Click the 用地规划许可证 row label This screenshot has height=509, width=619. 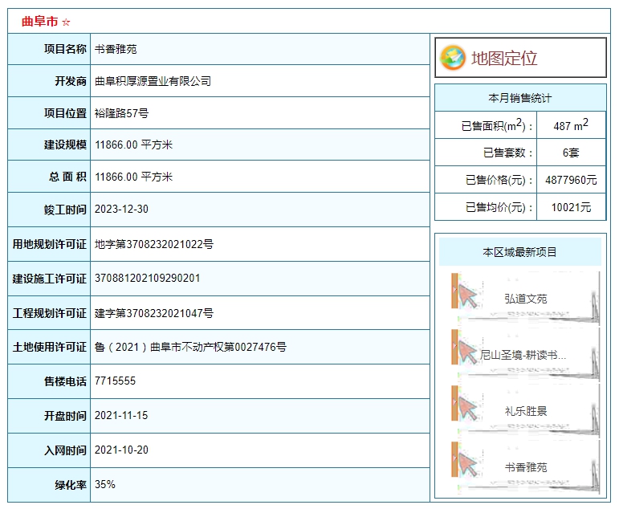[49, 244]
